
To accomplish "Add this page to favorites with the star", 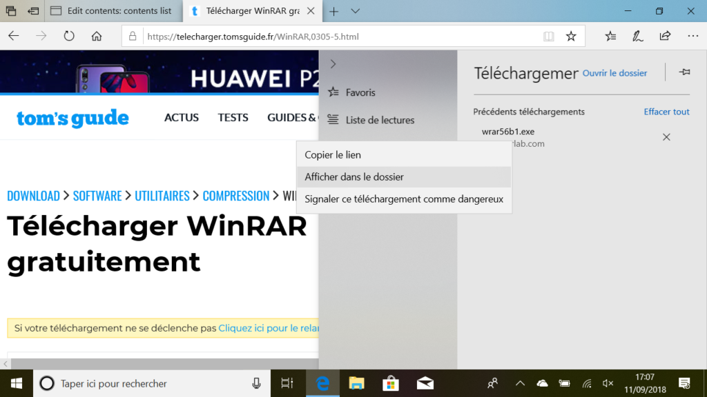I will [x=571, y=36].
